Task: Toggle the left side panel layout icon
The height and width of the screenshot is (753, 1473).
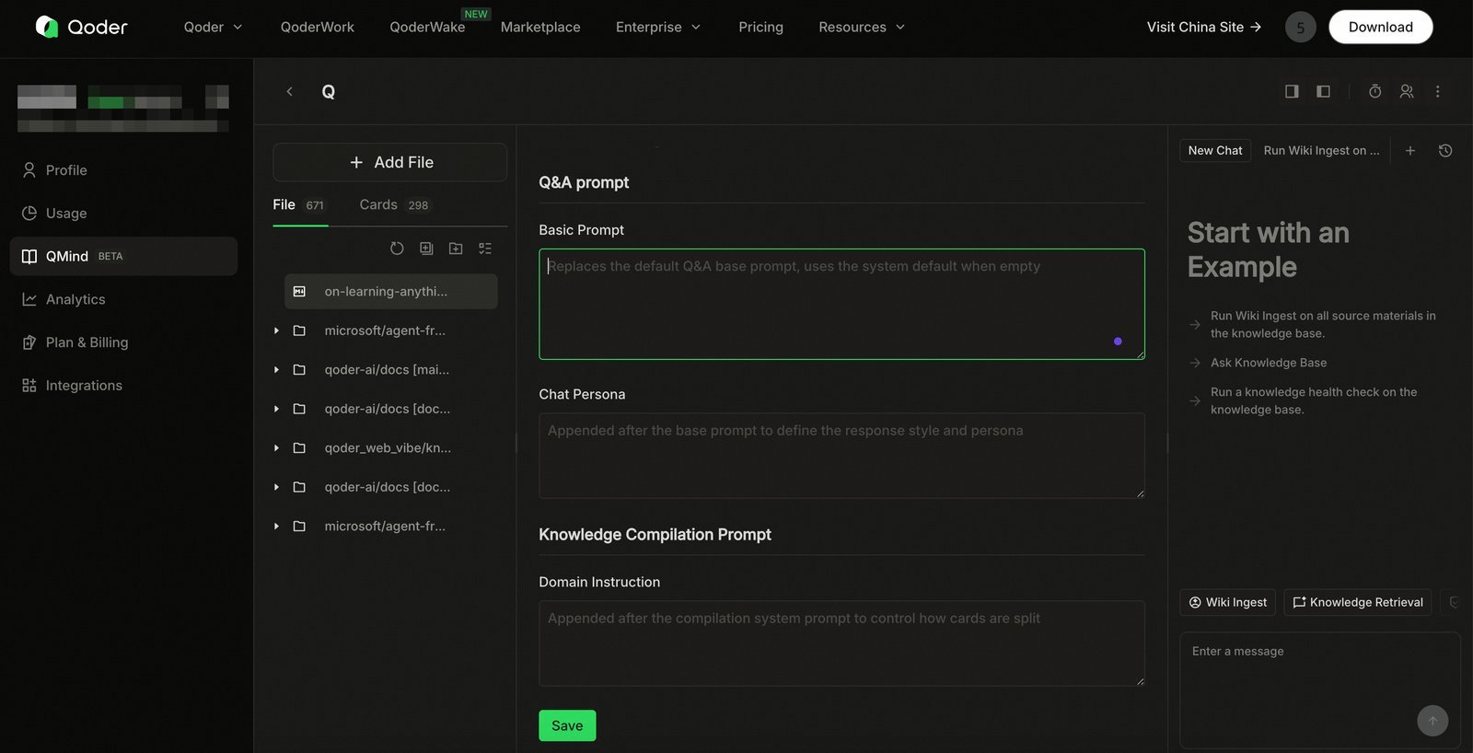Action: click(x=1323, y=91)
